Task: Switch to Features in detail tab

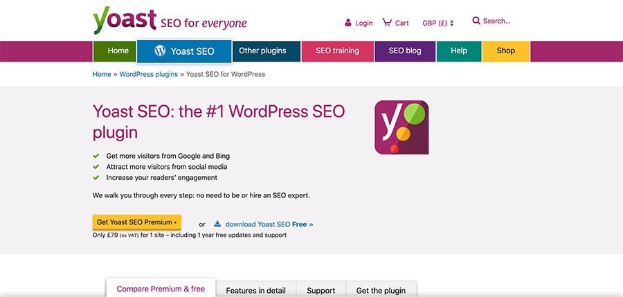Action: (x=256, y=290)
